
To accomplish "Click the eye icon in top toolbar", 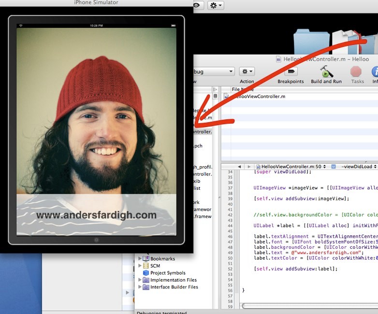I will pos(197,5).
